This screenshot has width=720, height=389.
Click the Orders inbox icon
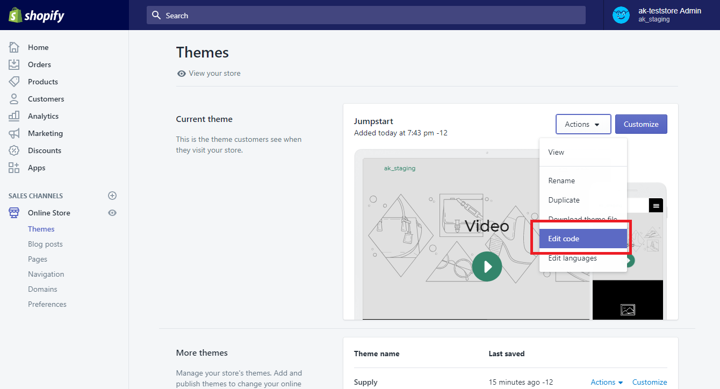(x=14, y=64)
